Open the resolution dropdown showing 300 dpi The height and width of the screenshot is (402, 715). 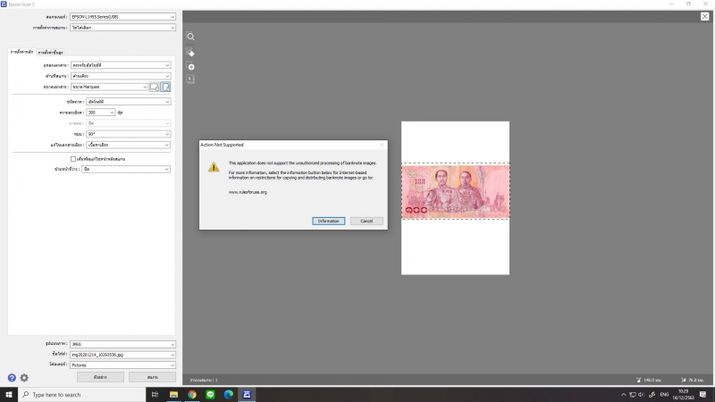point(101,113)
